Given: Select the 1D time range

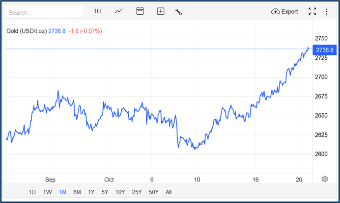Looking at the screenshot, I should point(32,192).
